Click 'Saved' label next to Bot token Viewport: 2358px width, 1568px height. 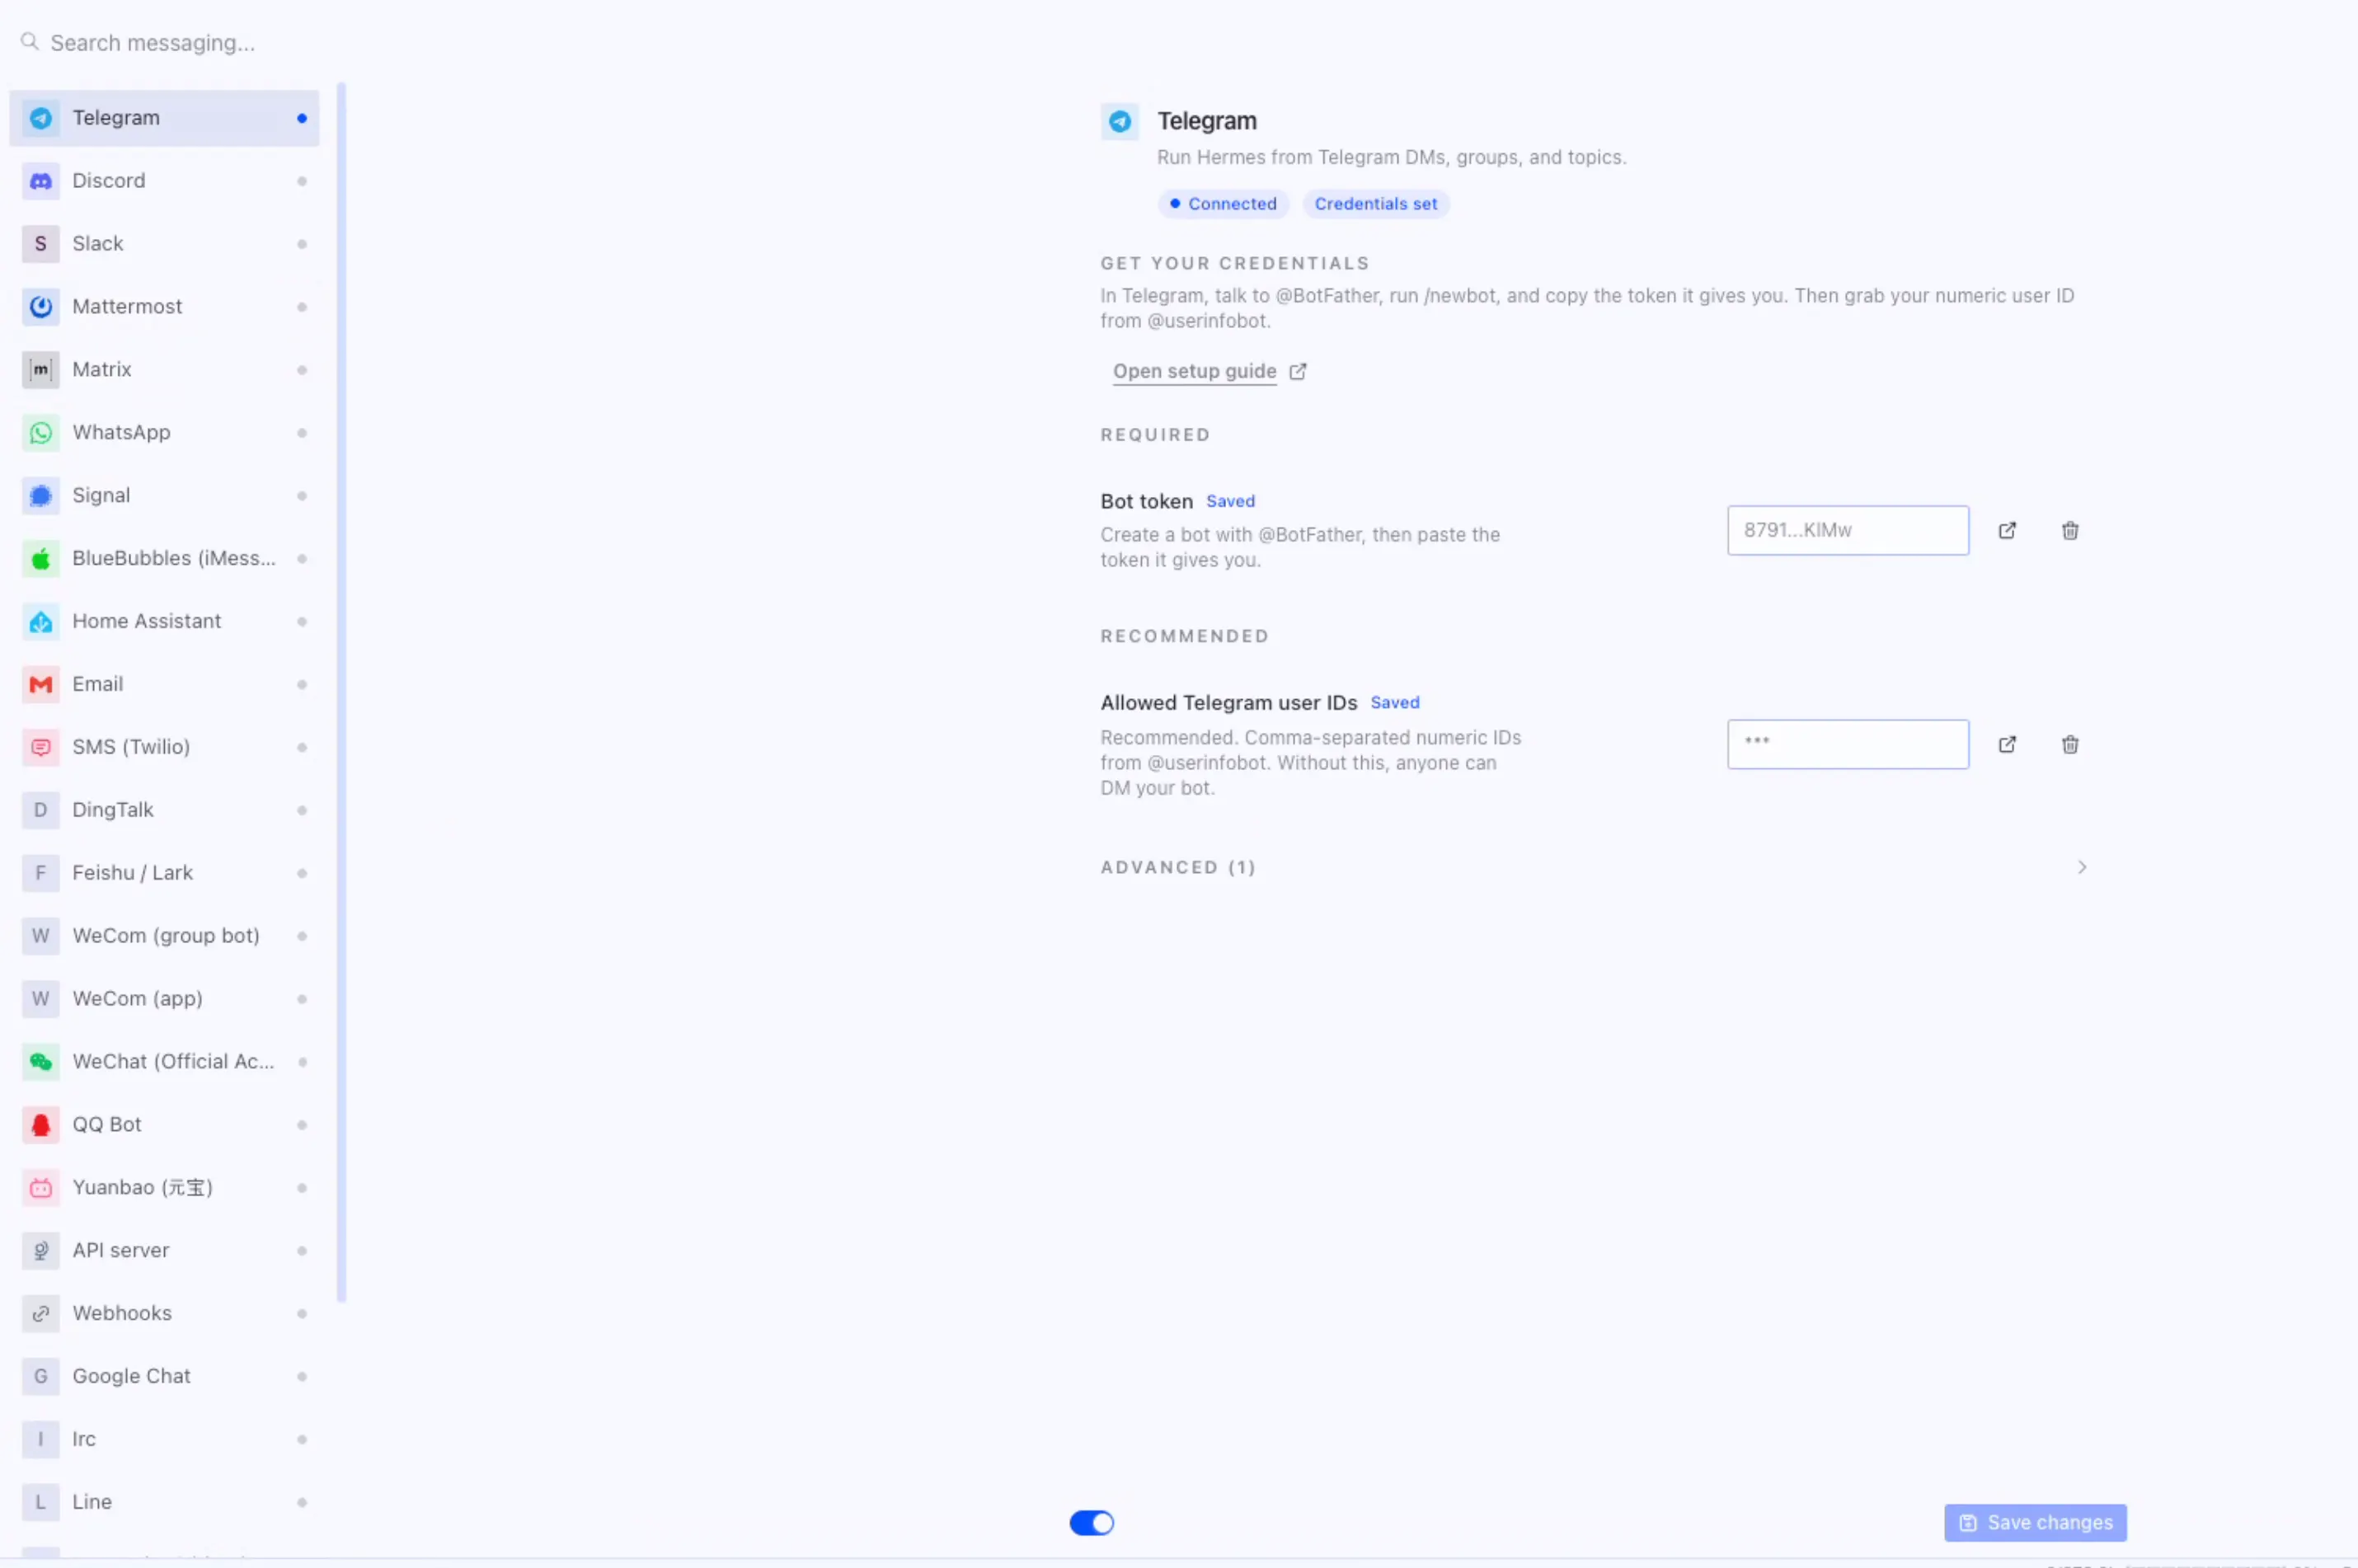[x=1230, y=502]
